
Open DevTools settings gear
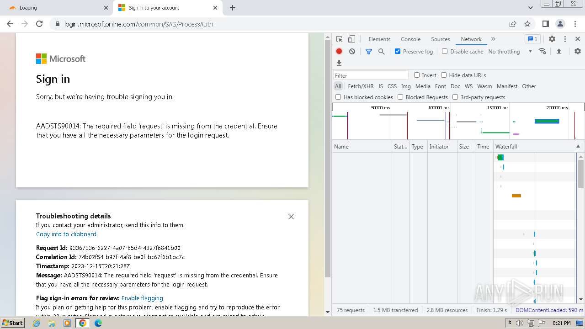point(552,39)
